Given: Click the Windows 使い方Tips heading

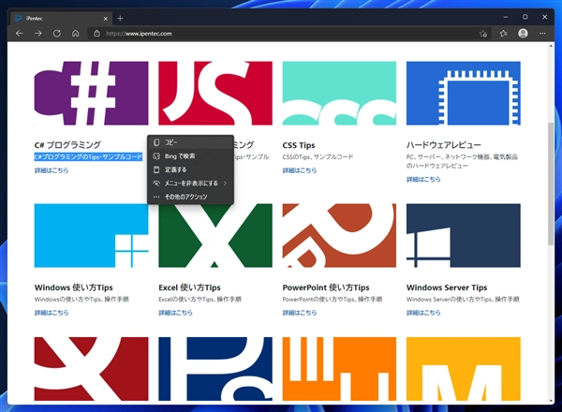Looking at the screenshot, I should click(x=73, y=287).
